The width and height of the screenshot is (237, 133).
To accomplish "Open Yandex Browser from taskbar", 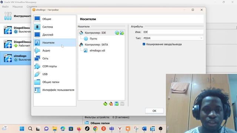I will (120, 129).
